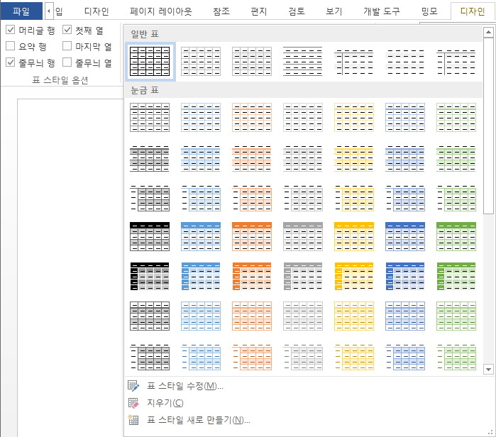Pick the yellow light grid table in first 눈금 표 row

click(x=354, y=117)
